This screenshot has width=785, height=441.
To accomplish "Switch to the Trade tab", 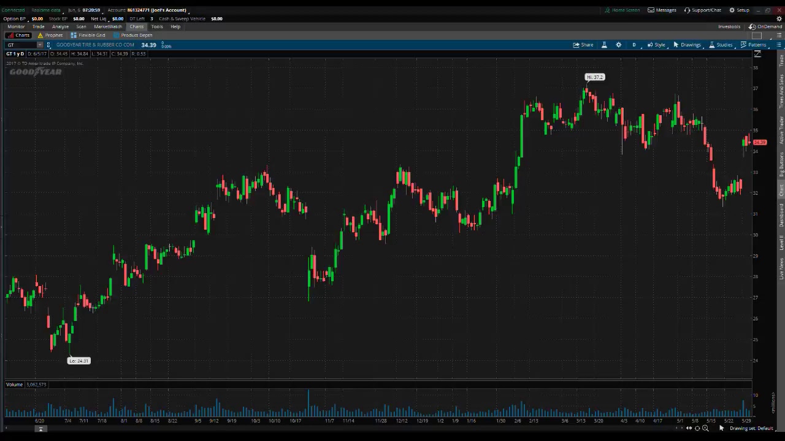I will tap(38, 26).
